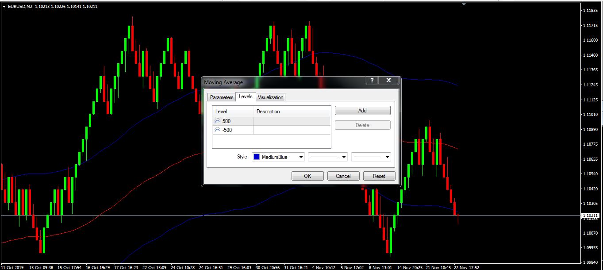Click the 16 Oct 19:29 time label
The height and width of the screenshot is (270, 603).
tap(98, 267)
